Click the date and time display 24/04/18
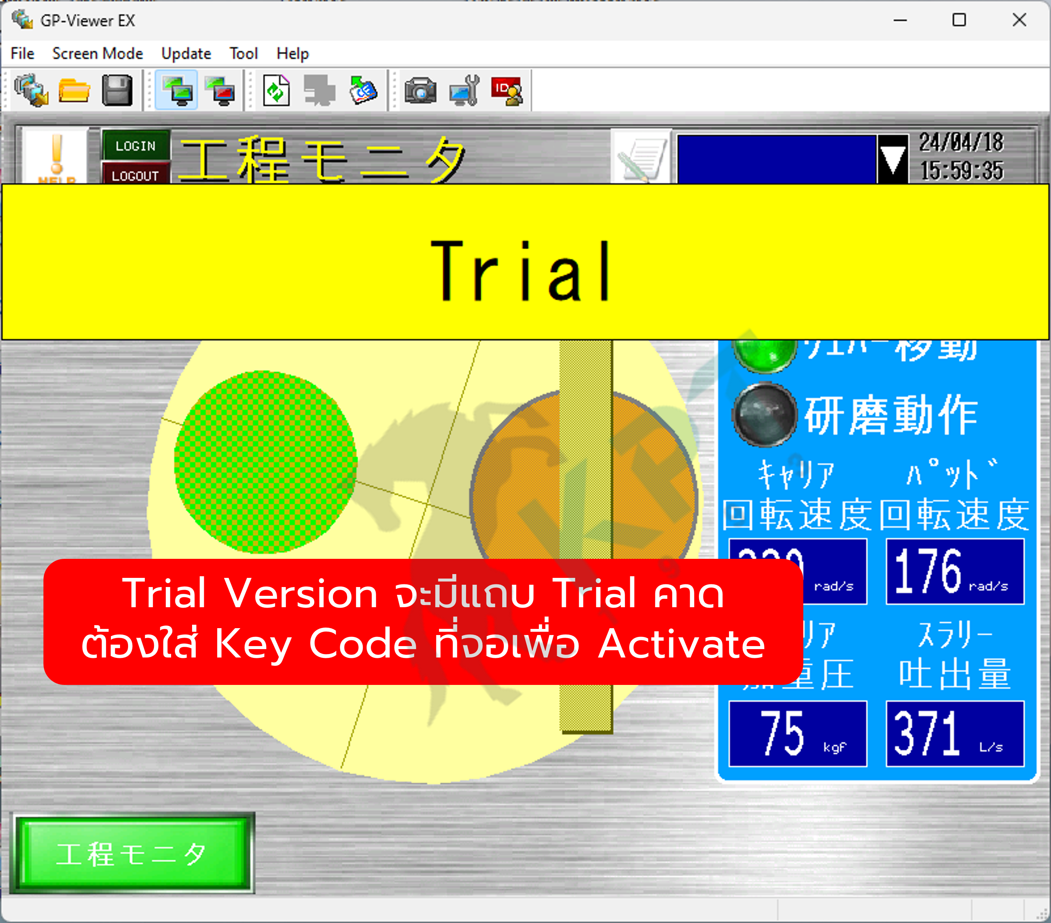Viewport: 1051px width, 923px height. (961, 156)
